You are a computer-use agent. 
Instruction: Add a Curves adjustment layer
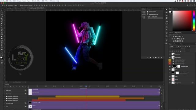click(x=178, y=37)
